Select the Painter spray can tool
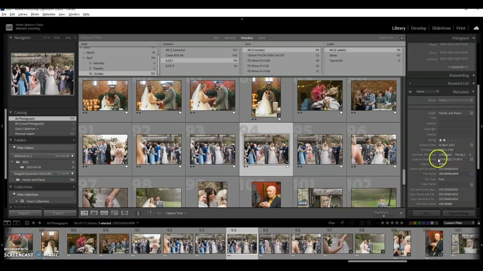The image size is (483, 271). 138,213
